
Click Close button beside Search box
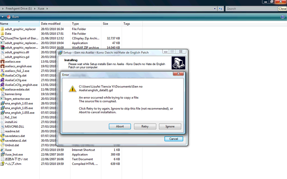pyautogui.click(x=282, y=9)
